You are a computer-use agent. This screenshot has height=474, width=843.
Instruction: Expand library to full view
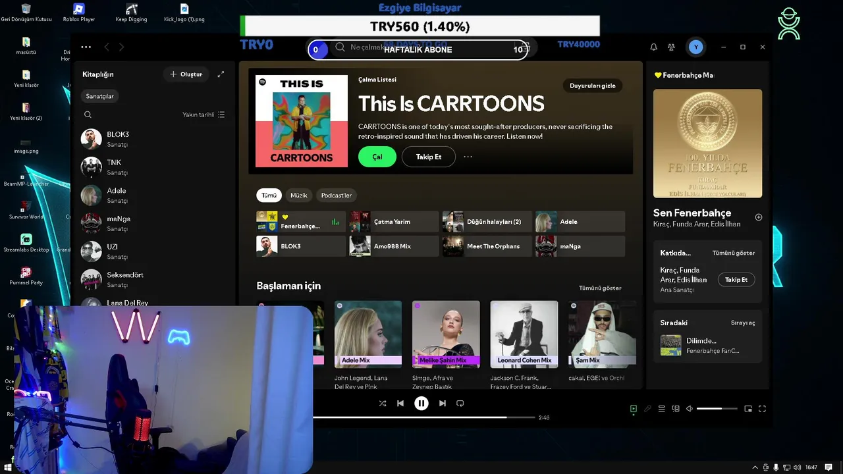point(221,74)
